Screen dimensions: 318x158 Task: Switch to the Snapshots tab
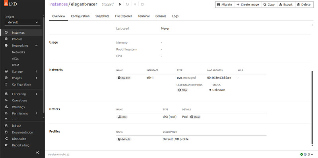click(102, 16)
